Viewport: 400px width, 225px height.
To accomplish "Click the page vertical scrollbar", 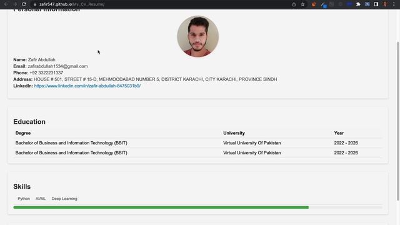I will tap(398, 121).
